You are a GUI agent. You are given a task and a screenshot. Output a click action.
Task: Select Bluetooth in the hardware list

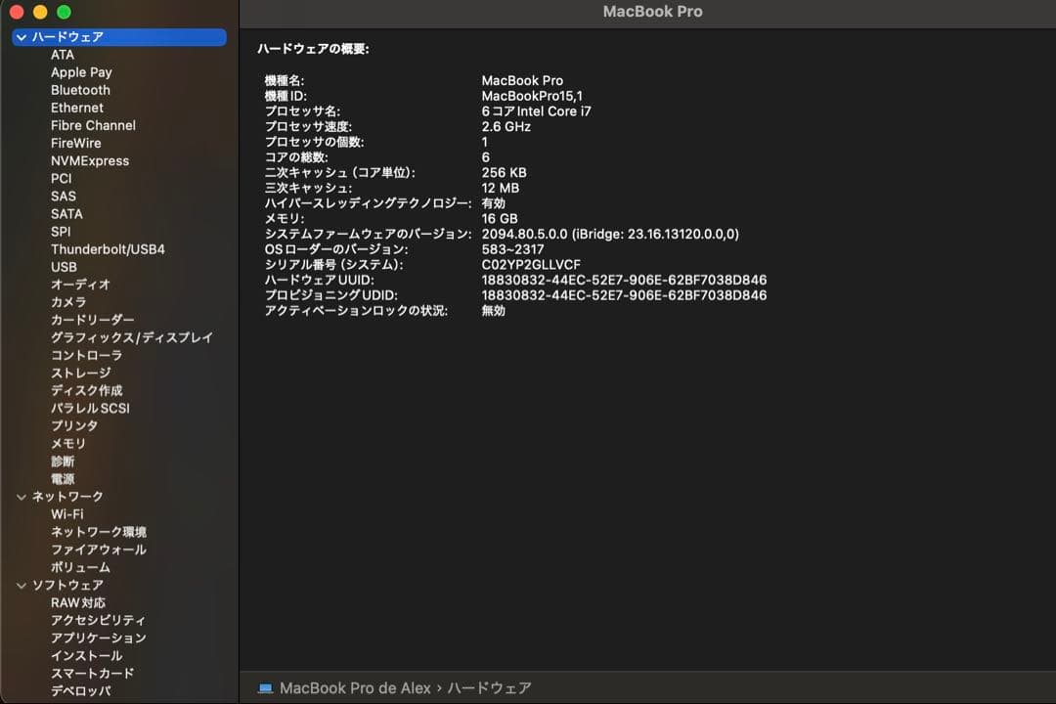[79, 89]
